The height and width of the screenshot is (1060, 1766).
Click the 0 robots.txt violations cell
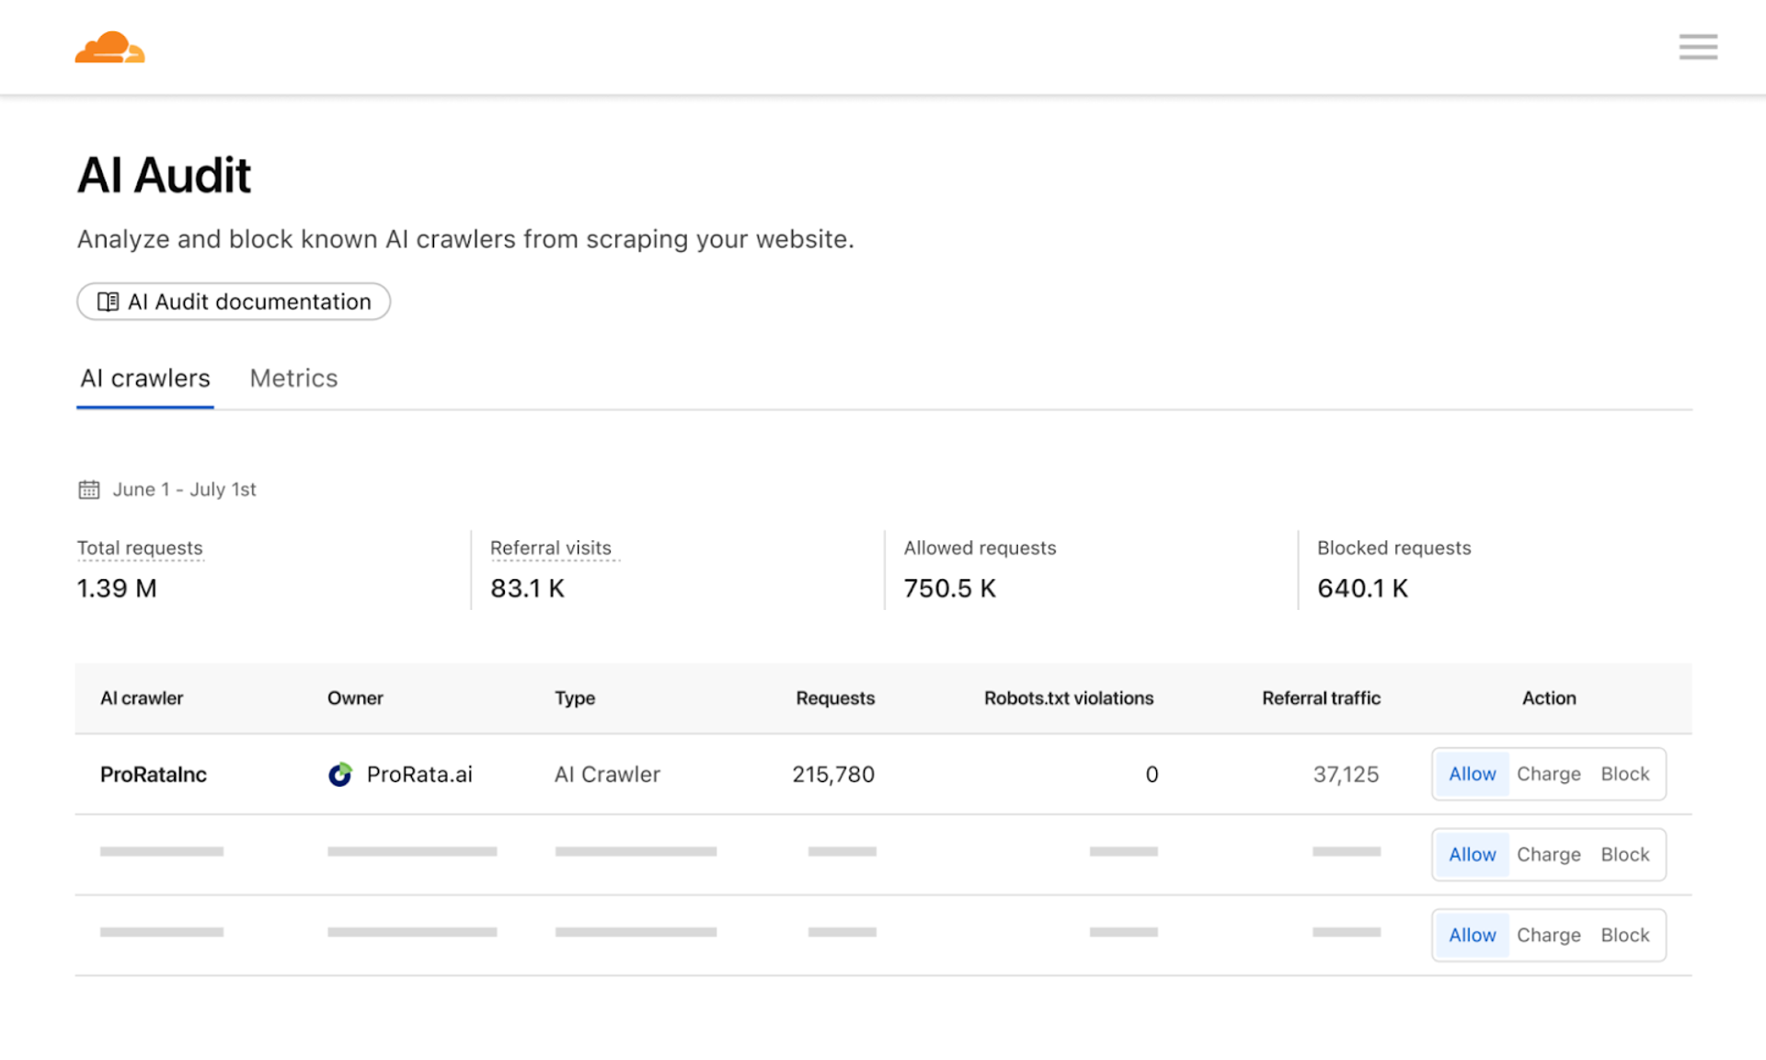point(1152,774)
